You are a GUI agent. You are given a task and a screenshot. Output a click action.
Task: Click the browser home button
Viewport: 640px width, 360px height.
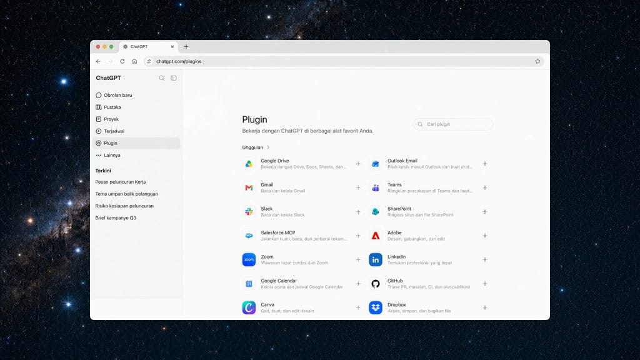point(134,61)
